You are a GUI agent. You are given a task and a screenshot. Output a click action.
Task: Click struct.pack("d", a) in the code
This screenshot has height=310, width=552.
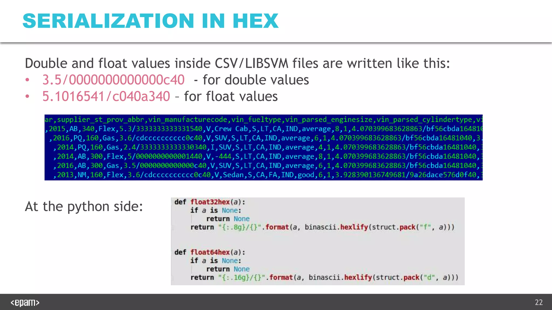[413, 277]
